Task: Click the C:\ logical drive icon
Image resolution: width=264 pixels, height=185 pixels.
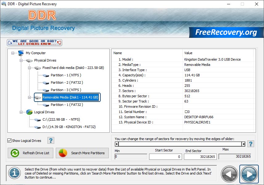Action: [38, 120]
